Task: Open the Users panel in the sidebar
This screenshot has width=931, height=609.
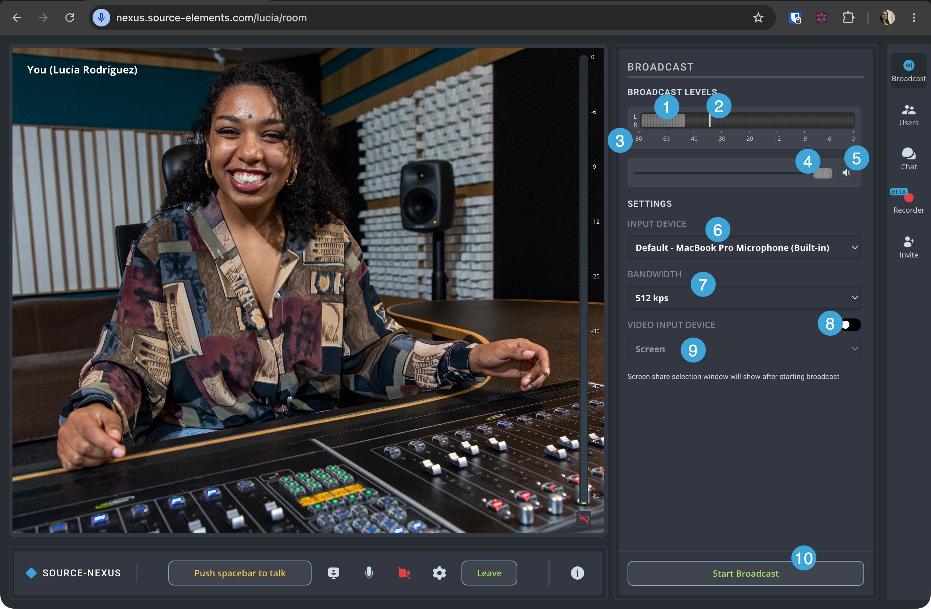Action: [908, 115]
